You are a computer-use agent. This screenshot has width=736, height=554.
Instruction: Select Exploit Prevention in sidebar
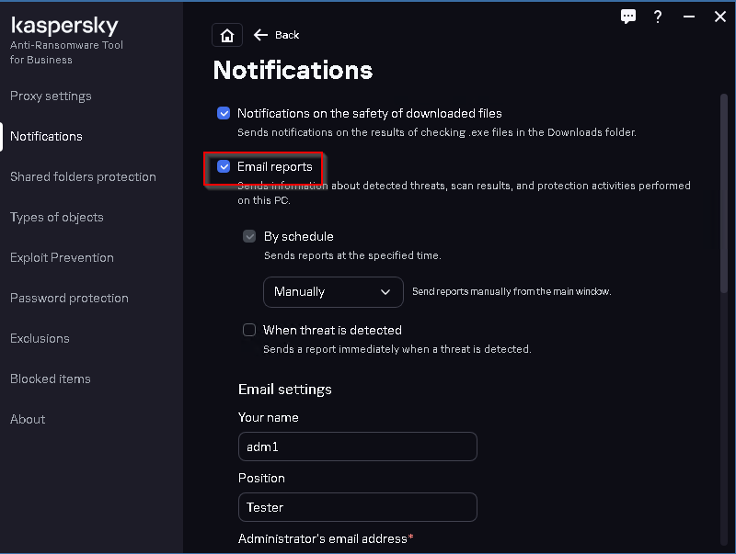[62, 257]
